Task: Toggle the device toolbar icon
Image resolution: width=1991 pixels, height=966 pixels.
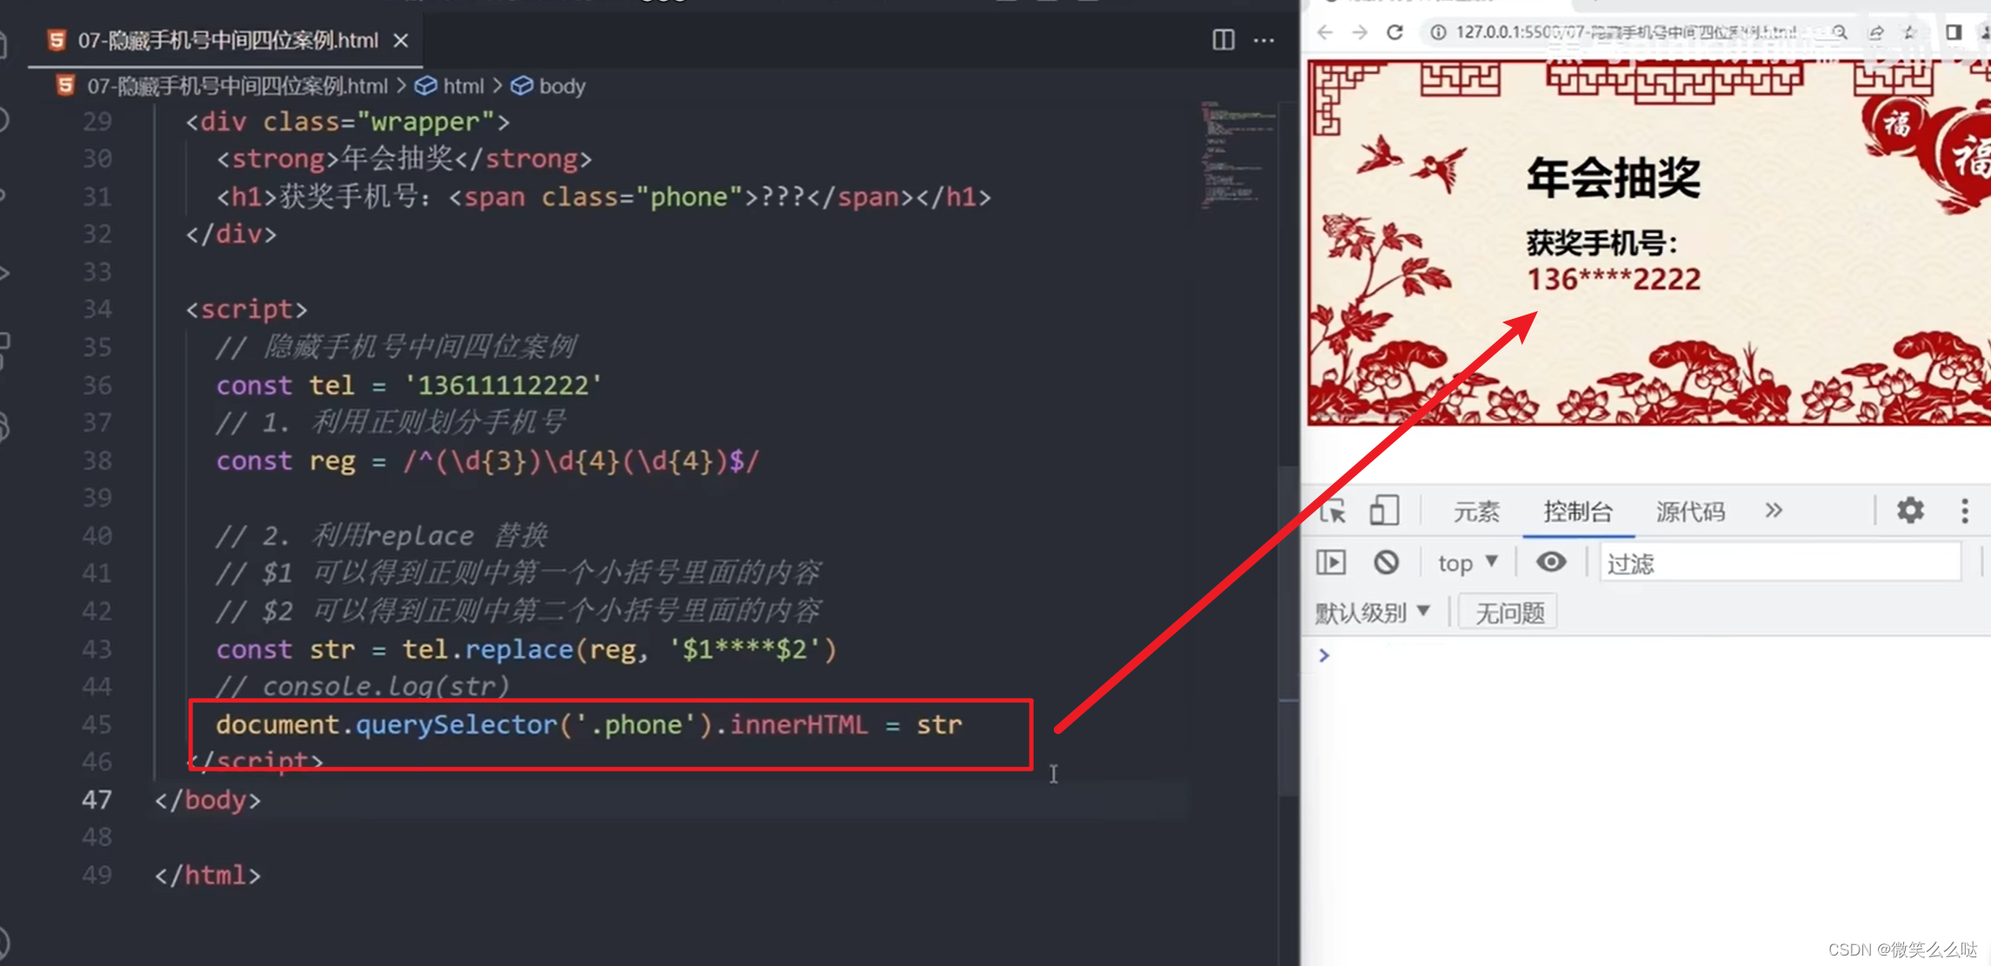Action: (1383, 511)
